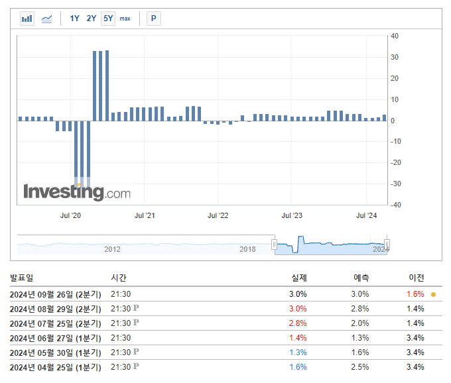Click the Investing.com watermark logo
Viewport: 451px width, 383px height.
coord(77,192)
